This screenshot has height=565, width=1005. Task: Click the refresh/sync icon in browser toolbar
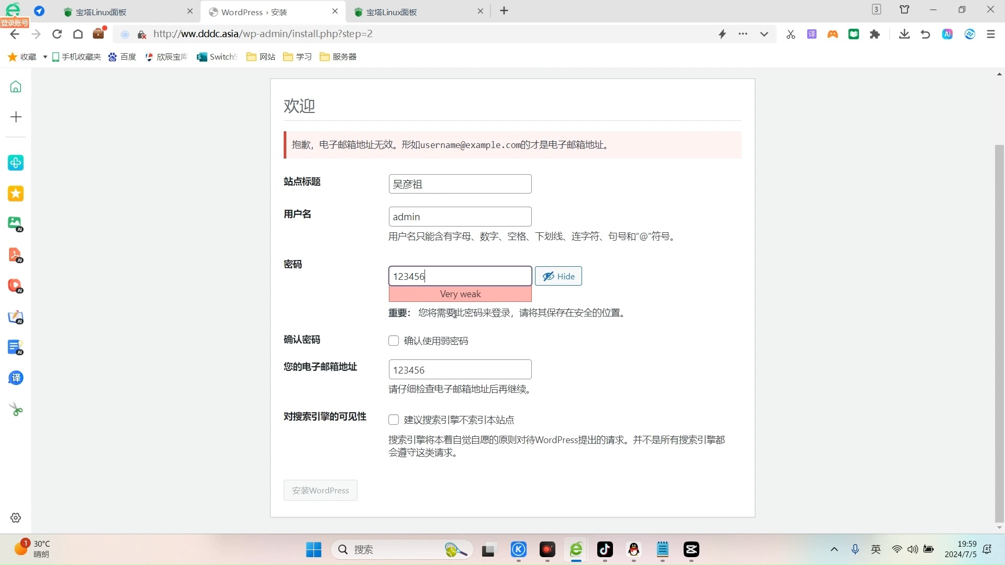tap(57, 34)
